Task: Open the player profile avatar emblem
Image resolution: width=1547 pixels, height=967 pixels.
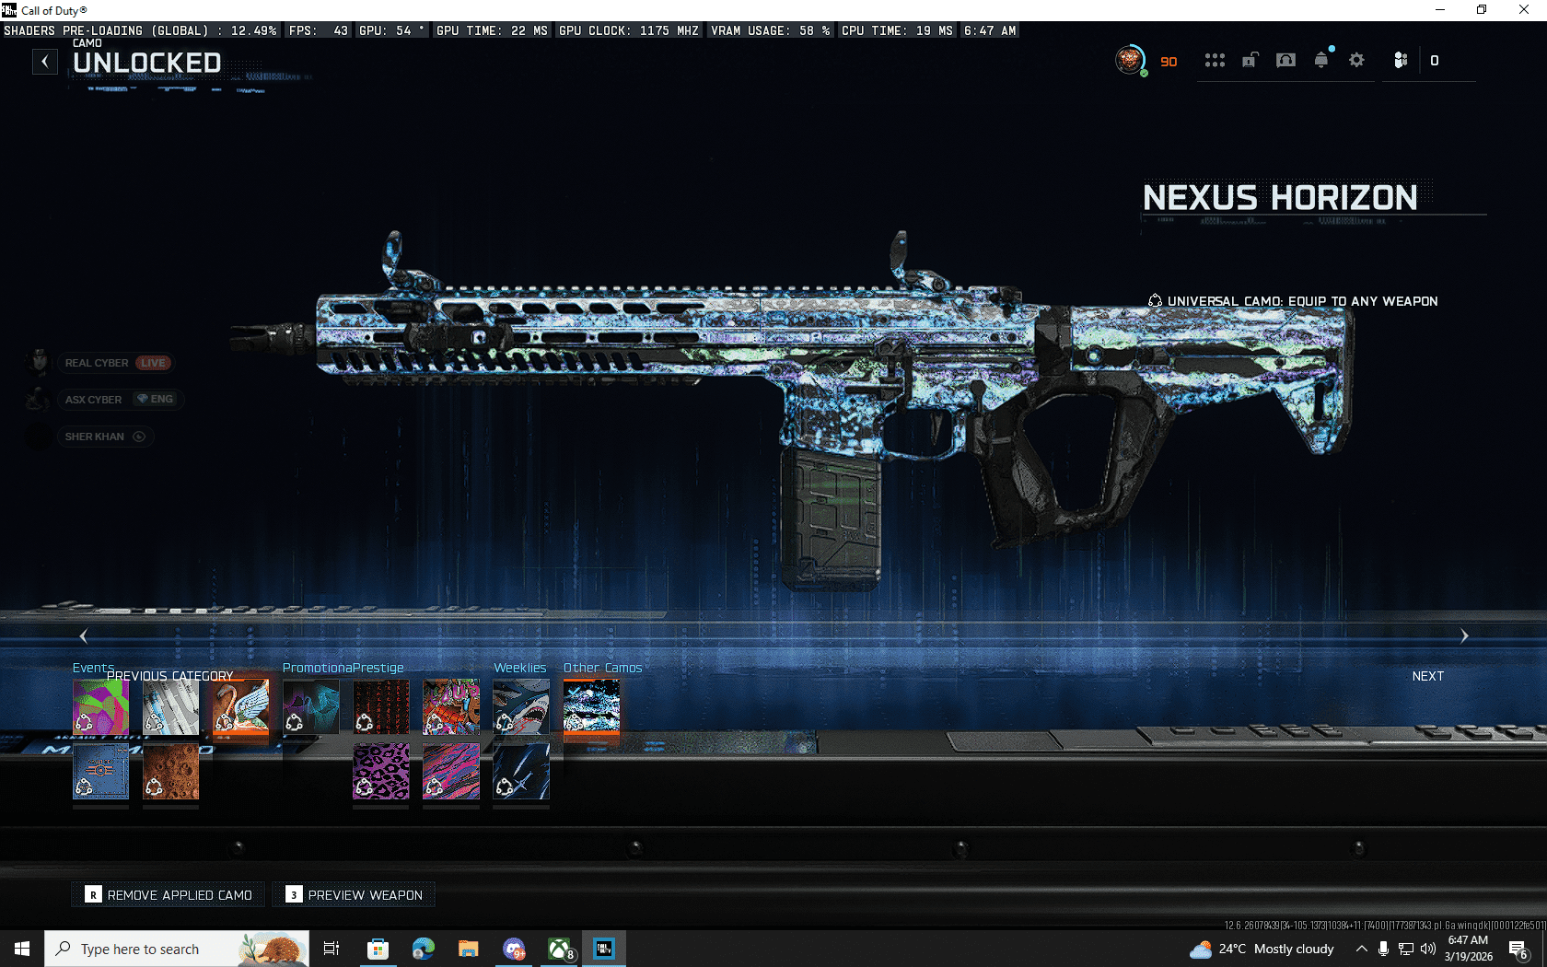Action: click(x=1130, y=61)
